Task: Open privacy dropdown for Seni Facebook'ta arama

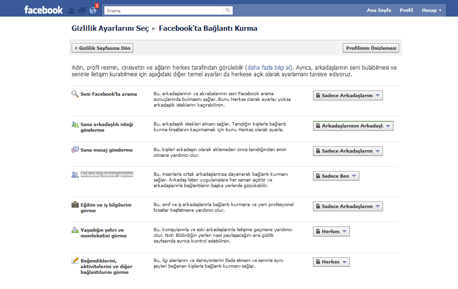Action: click(x=348, y=95)
